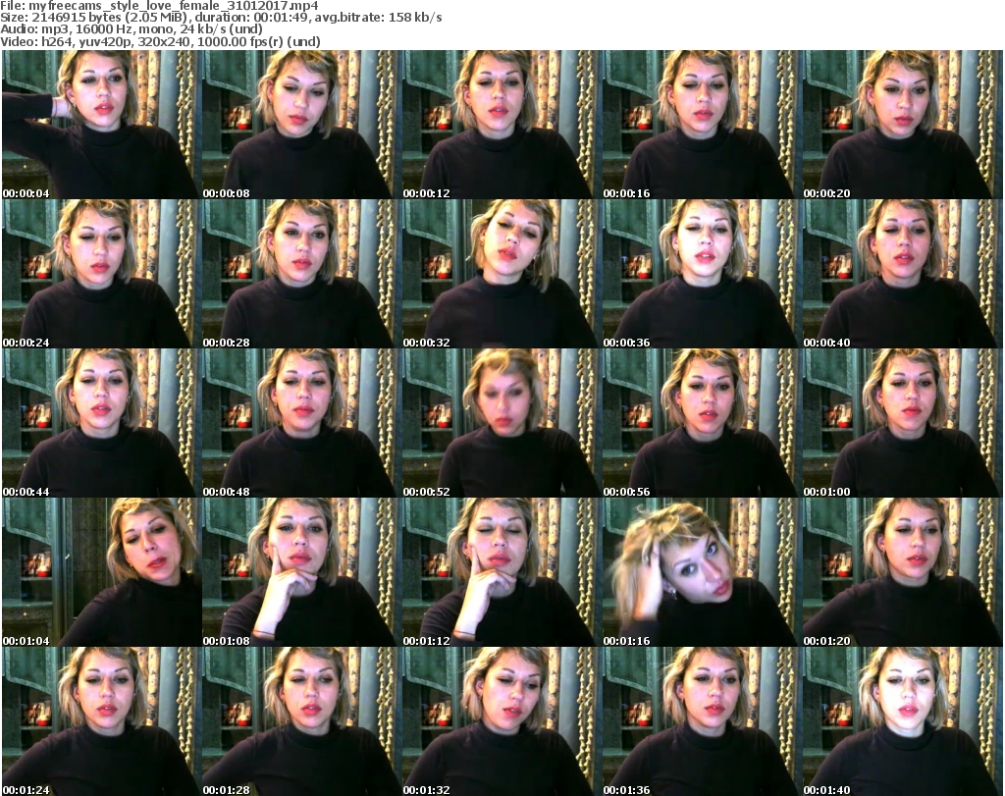Choose the 00:01:28 preview frame
Screen dimensions: 1005x796
click(301, 721)
